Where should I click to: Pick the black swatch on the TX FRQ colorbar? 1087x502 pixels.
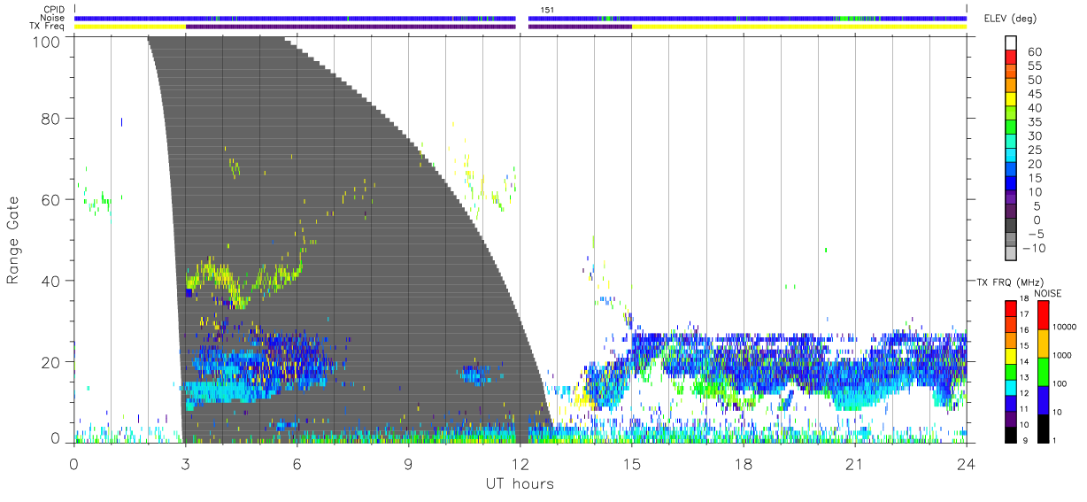tap(1011, 434)
